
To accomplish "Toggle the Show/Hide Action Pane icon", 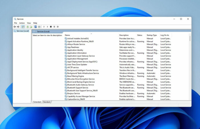I will (x=39, y=27).
